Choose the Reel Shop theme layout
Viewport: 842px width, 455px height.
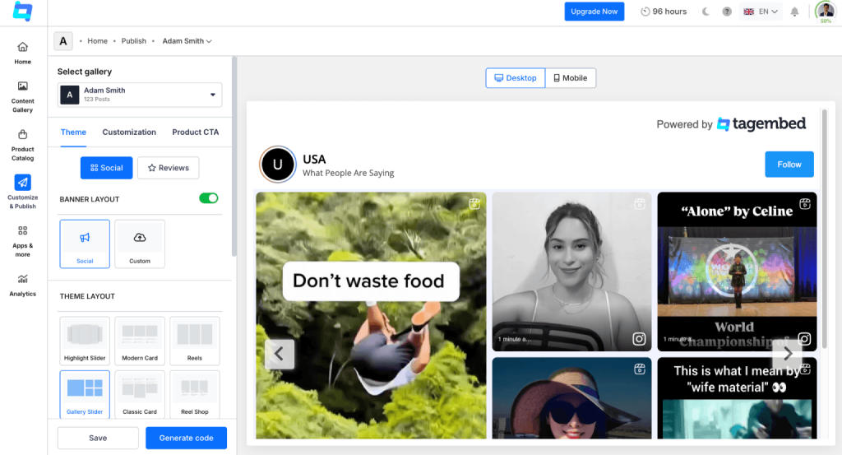point(194,394)
